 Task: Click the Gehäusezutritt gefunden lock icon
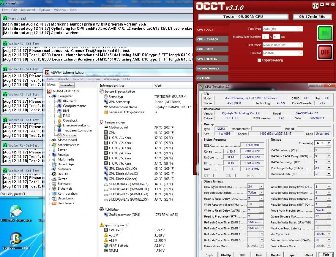pos(106,112)
